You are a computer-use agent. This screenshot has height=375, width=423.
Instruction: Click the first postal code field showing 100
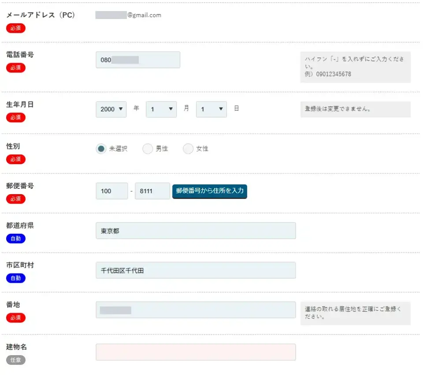coord(111,191)
